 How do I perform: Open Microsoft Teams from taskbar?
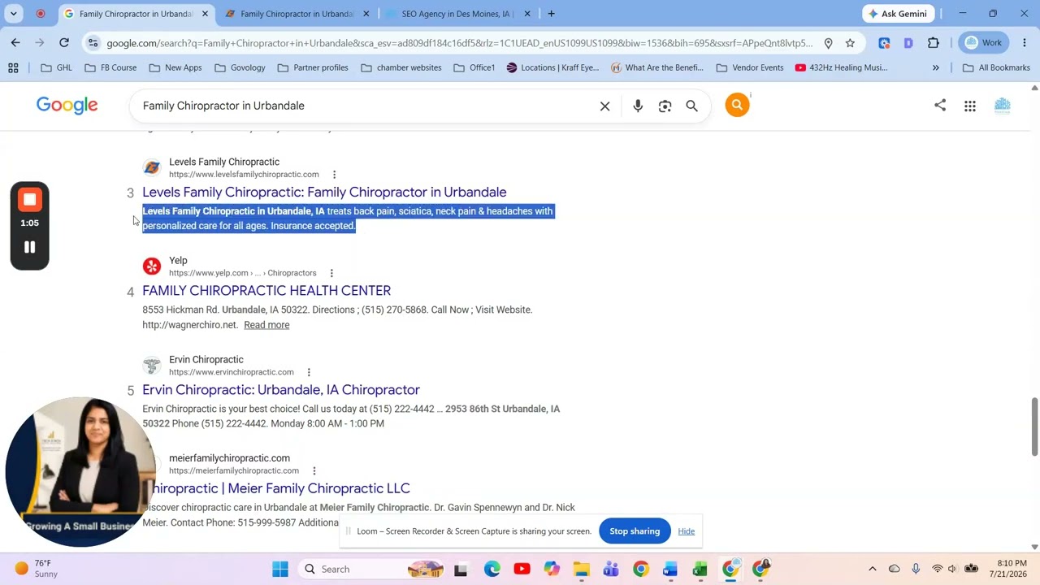pos(611,569)
